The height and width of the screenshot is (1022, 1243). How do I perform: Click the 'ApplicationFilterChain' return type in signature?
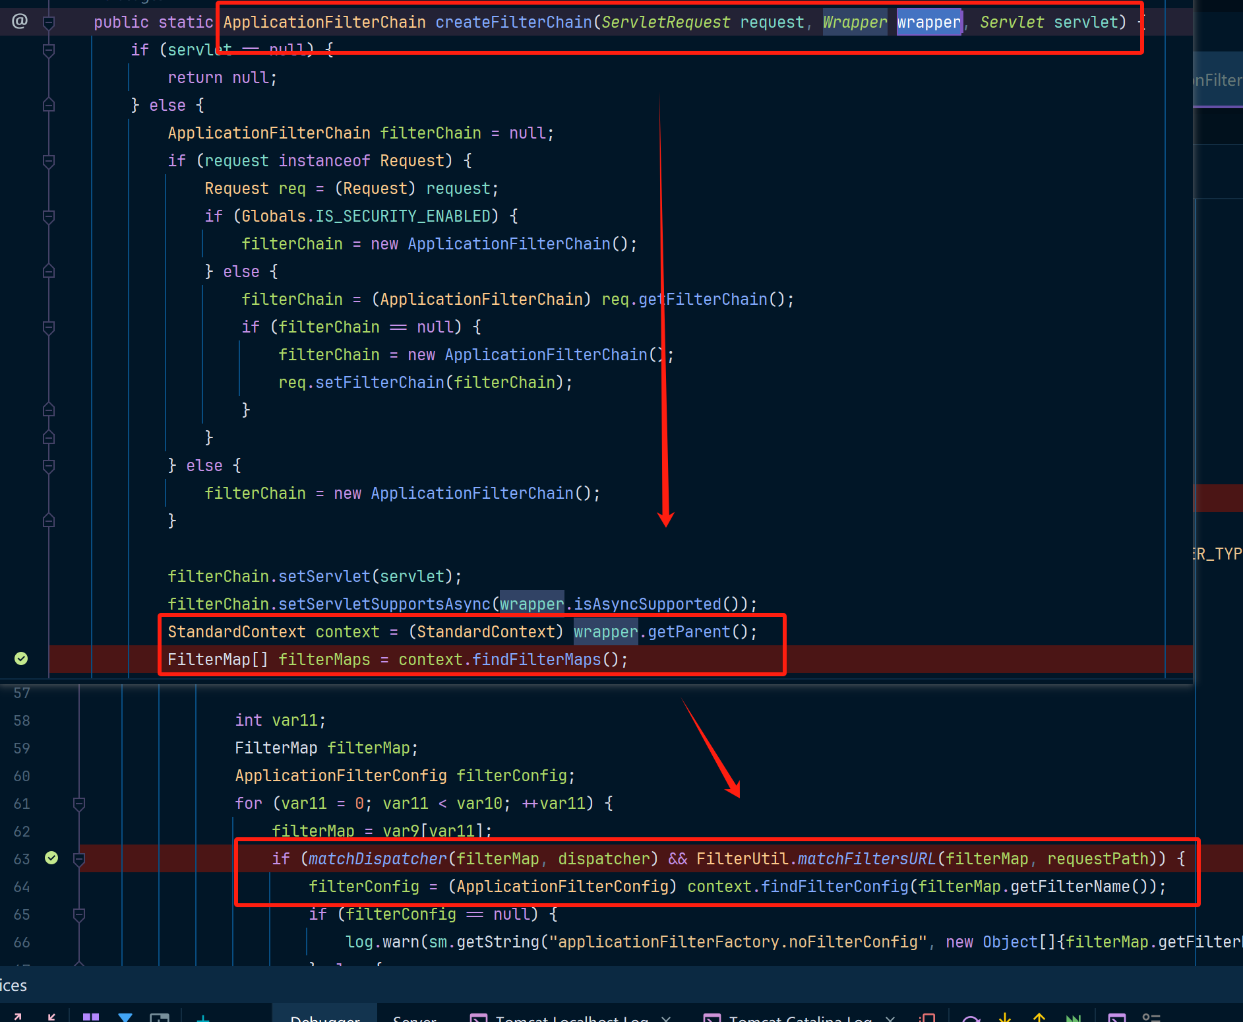pyautogui.click(x=324, y=22)
